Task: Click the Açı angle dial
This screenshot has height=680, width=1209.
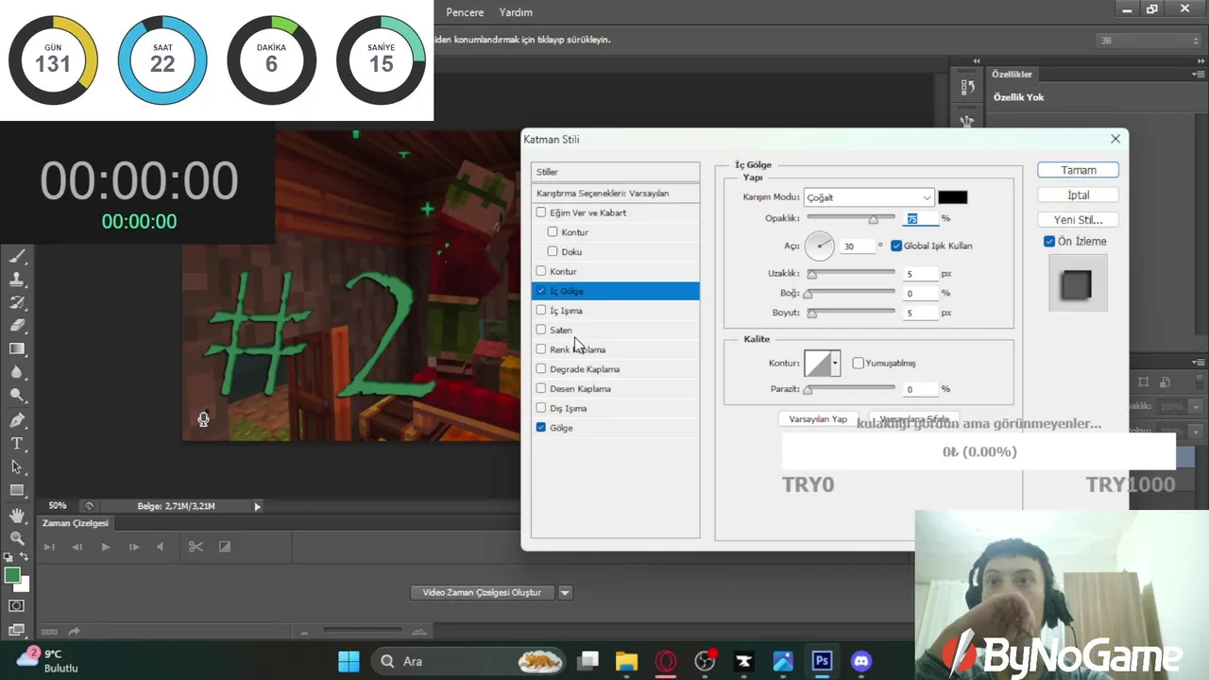Action: (820, 246)
